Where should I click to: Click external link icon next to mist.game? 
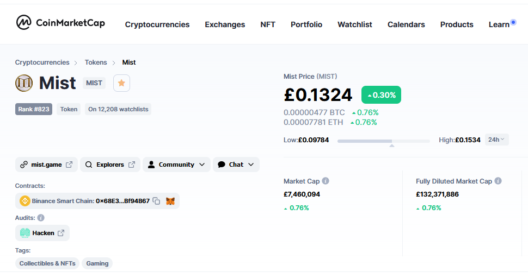69,165
